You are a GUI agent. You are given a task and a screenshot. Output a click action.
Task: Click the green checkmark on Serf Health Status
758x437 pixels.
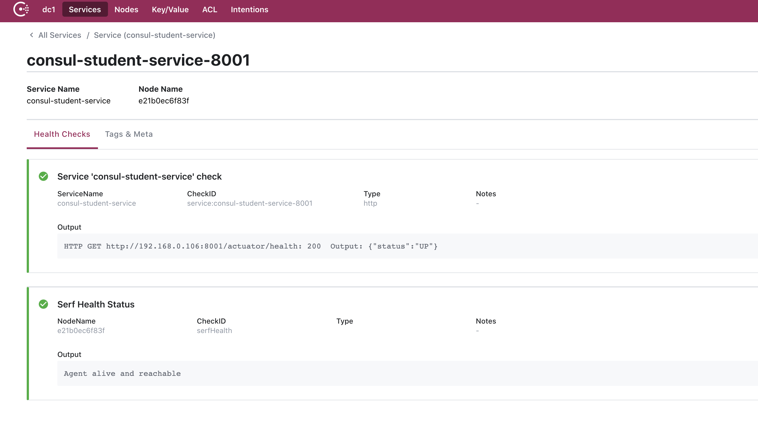[x=44, y=304]
